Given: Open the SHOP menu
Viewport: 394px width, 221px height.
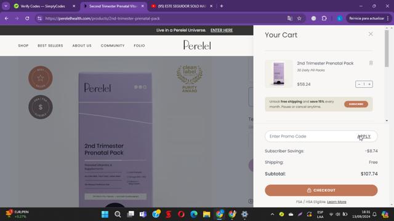Looking at the screenshot, I should pyautogui.click(x=23, y=45).
